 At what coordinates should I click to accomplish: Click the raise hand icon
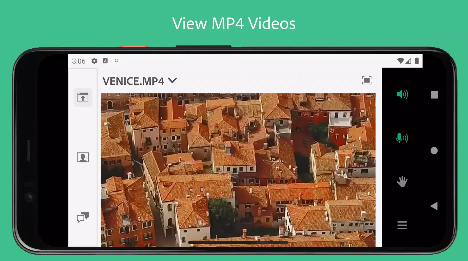[x=402, y=182]
